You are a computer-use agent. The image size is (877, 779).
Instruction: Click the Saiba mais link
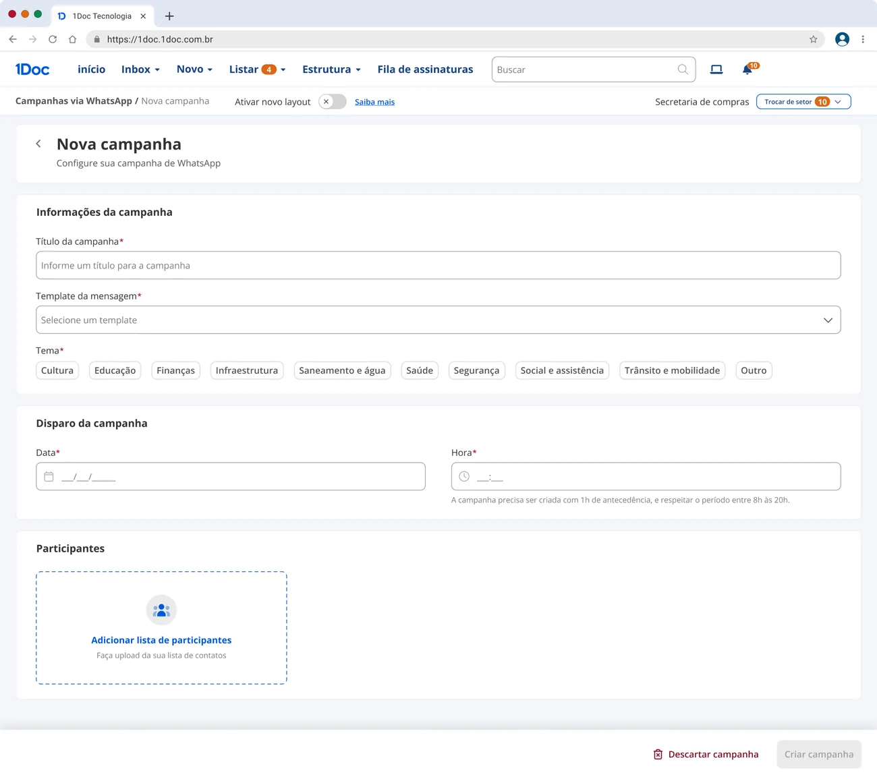pos(375,102)
